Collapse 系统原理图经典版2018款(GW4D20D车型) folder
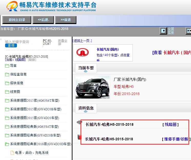Screen dimensions: 191x160 [41, 144]
